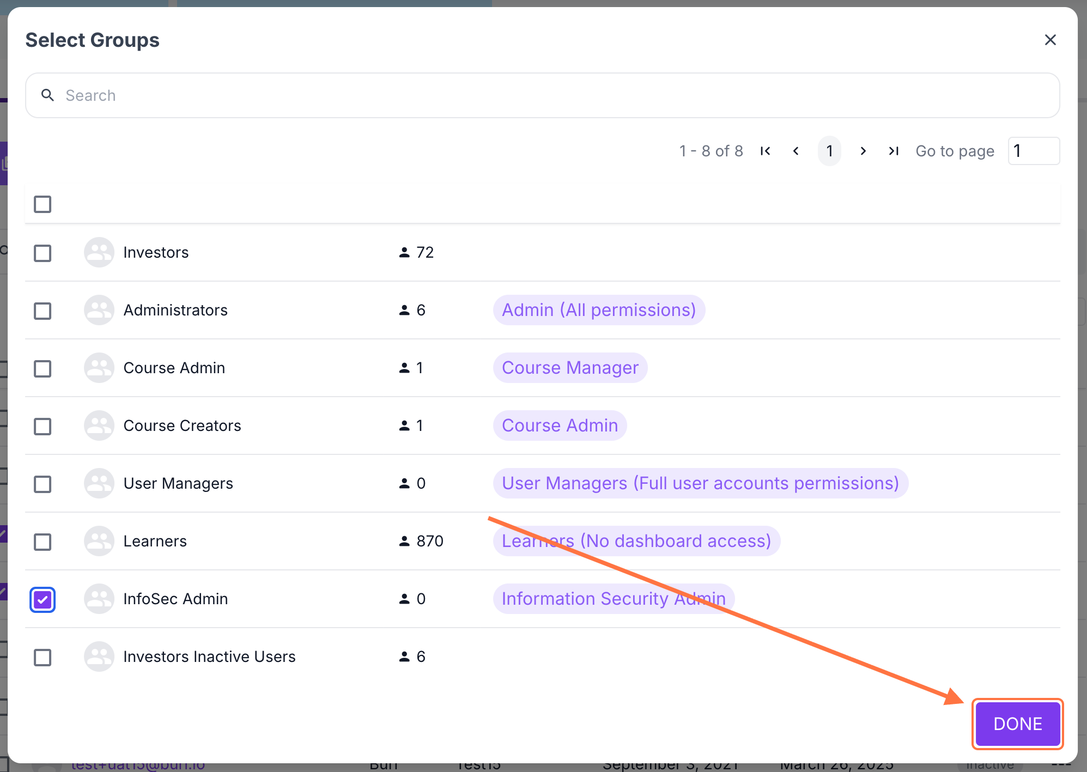Click the search magnifier icon
Screen dimensions: 1087x772
click(48, 95)
